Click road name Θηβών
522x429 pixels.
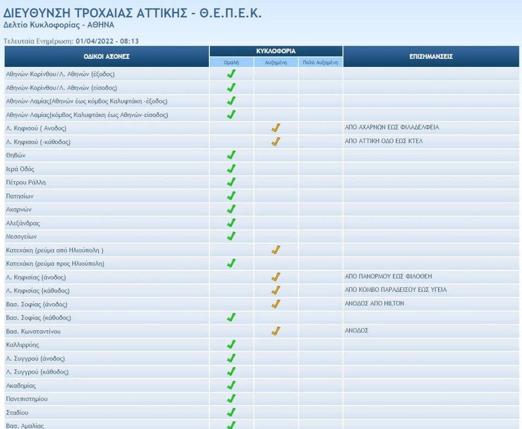16,155
